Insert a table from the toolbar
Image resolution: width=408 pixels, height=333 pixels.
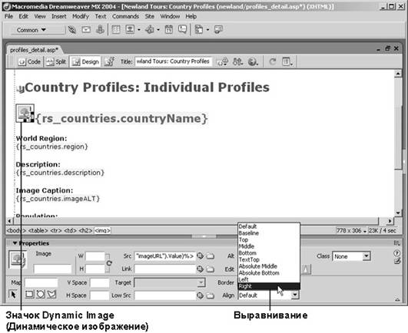116,30
